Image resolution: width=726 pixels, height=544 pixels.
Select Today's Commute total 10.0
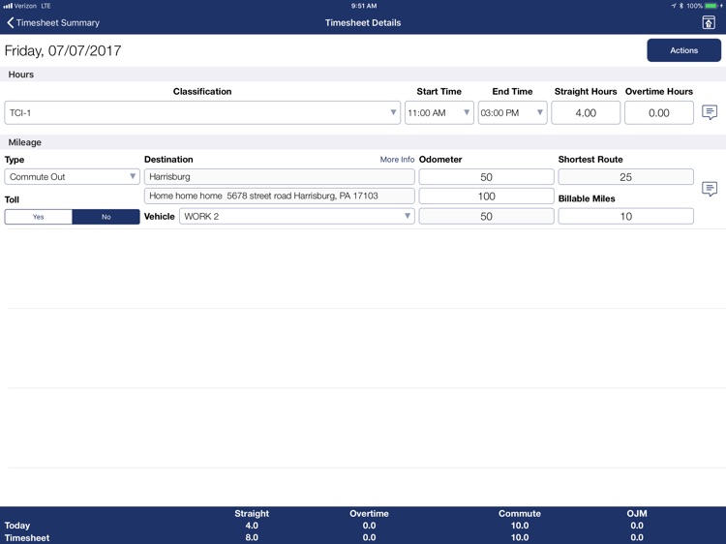click(520, 526)
